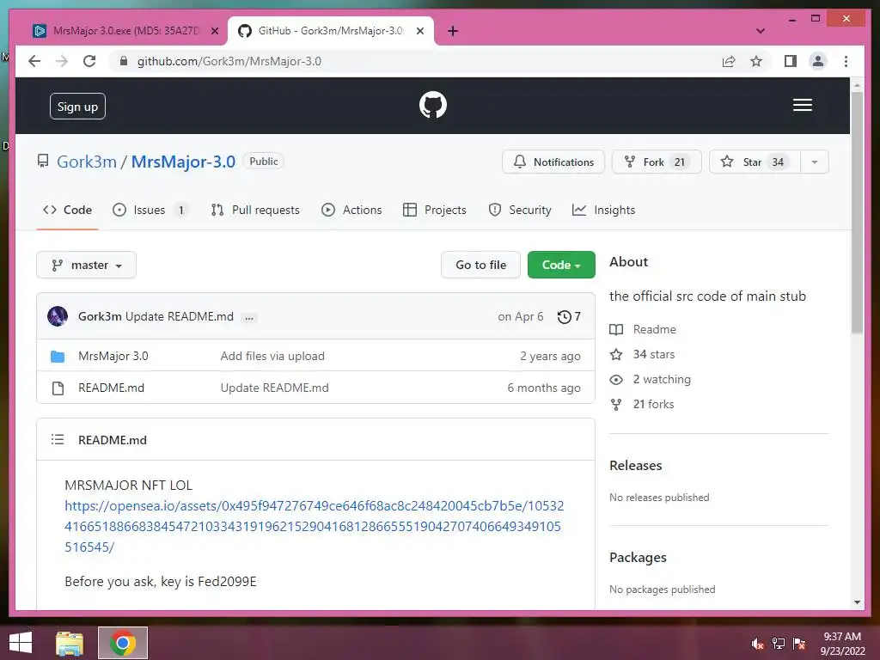Click the page vertical scrollbar thumb
This screenshot has width=880, height=660.
(x=857, y=212)
